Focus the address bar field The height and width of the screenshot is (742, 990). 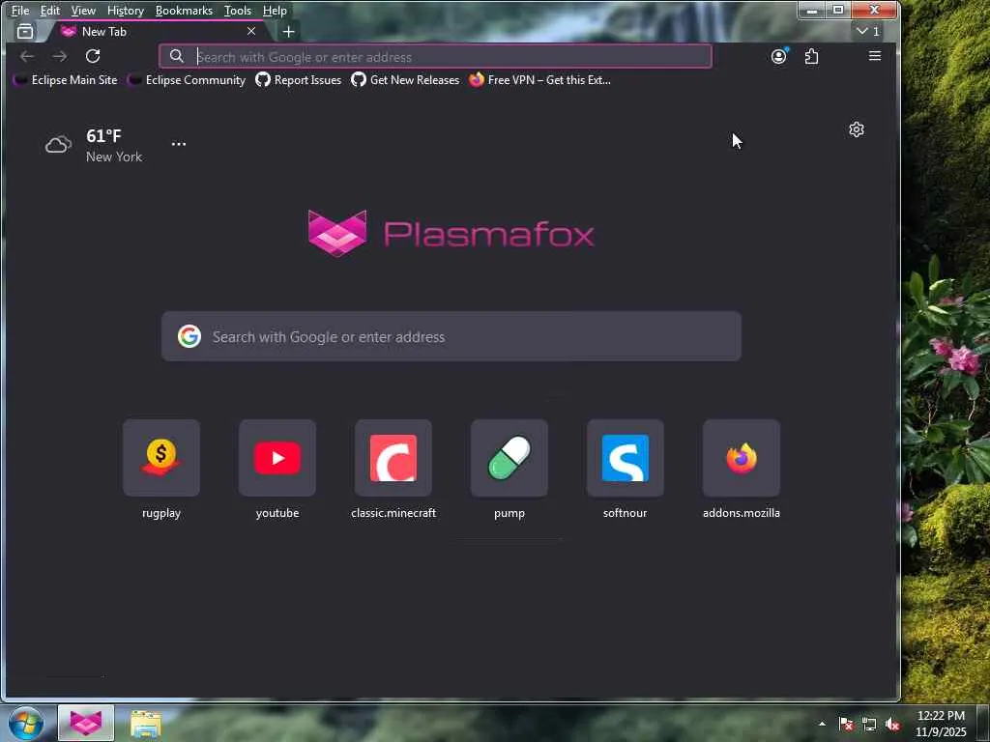coord(436,57)
